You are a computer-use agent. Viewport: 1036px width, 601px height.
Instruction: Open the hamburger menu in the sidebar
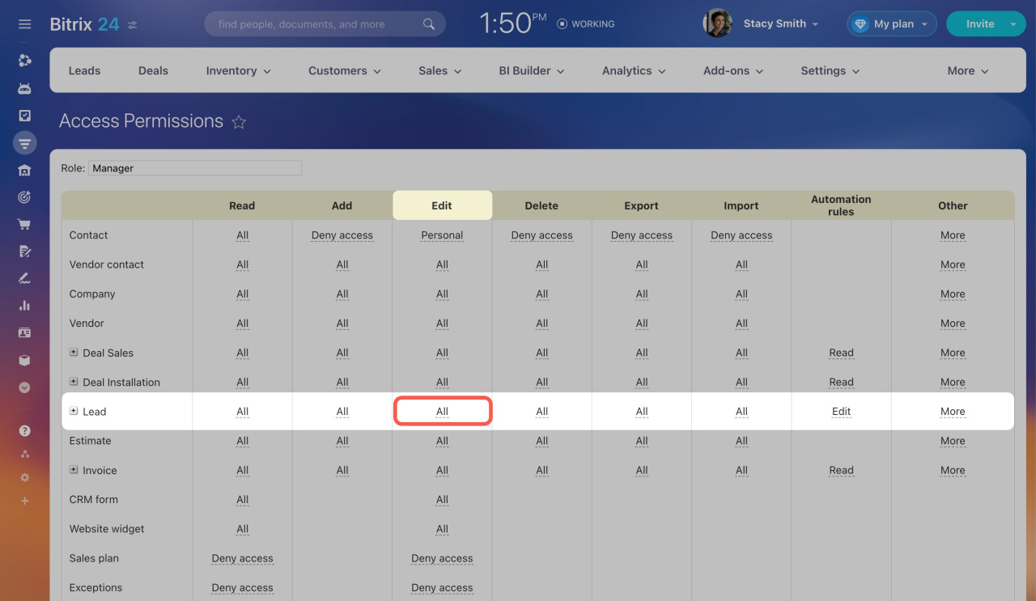24,24
